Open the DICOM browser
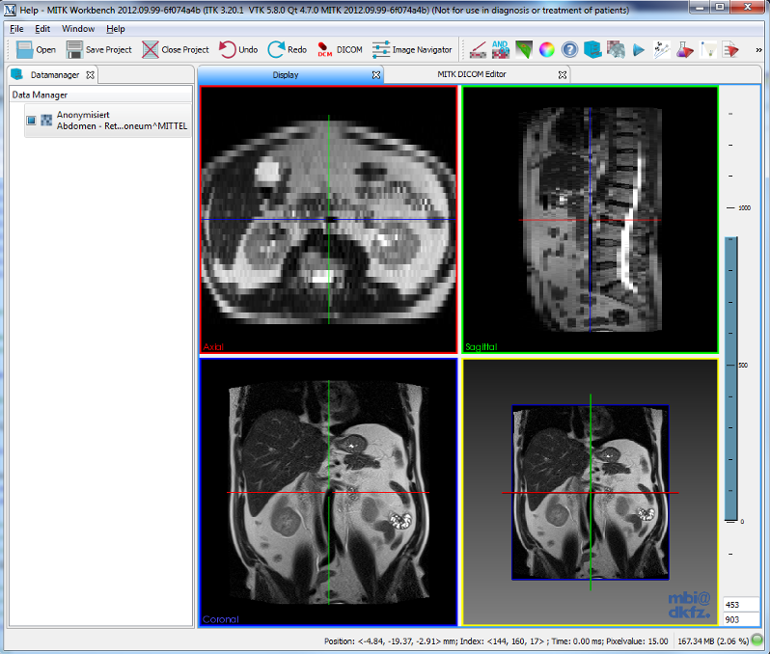The height and width of the screenshot is (654, 770). pyautogui.click(x=340, y=49)
